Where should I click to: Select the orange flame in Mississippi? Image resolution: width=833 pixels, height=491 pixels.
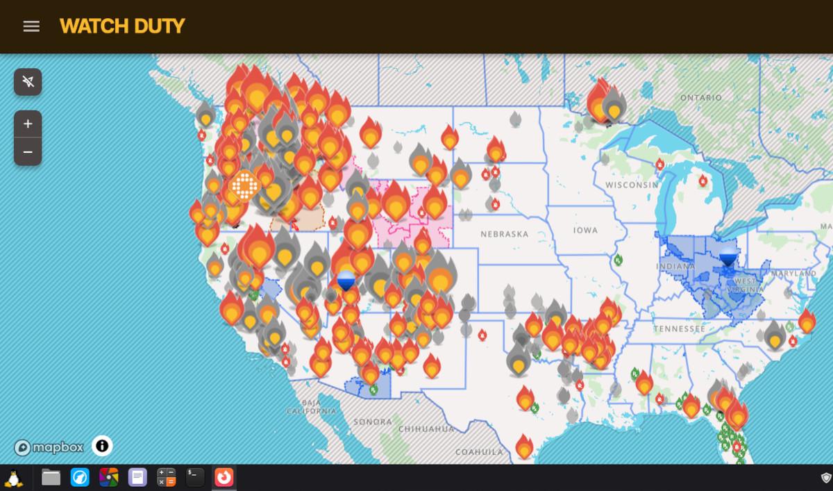click(x=644, y=383)
